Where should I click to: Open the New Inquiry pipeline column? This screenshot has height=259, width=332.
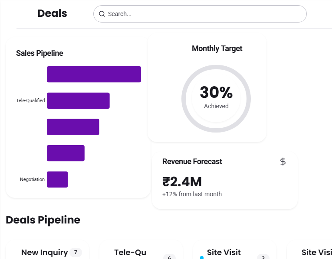pos(44,253)
